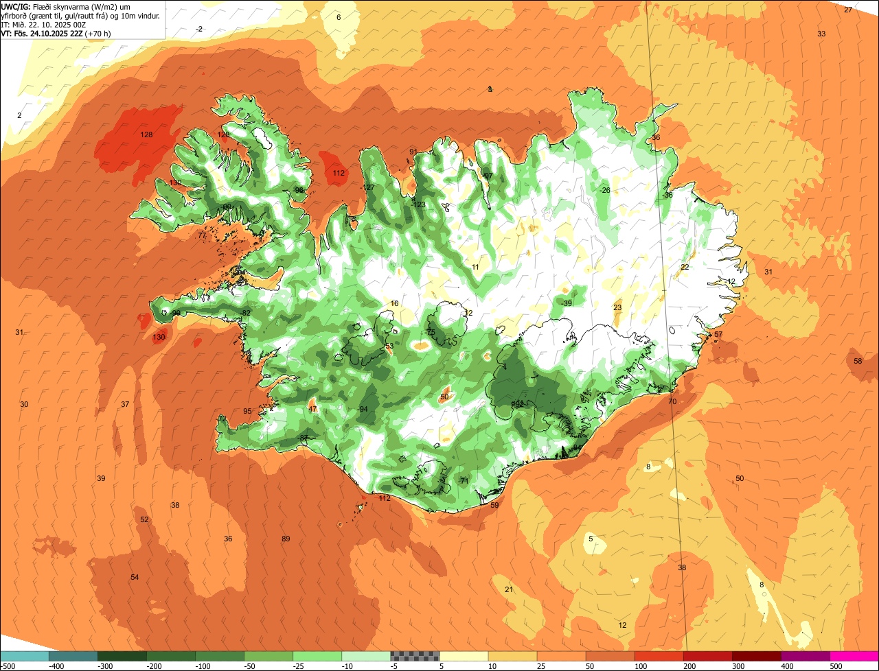
Task: Click the map value '54'
Action: click(135, 577)
